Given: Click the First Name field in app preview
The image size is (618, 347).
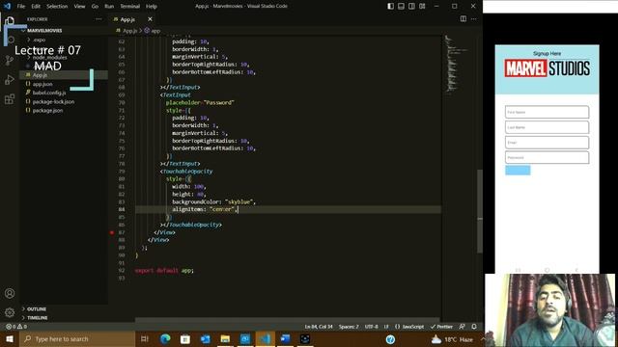Looking at the screenshot, I should (x=548, y=112).
